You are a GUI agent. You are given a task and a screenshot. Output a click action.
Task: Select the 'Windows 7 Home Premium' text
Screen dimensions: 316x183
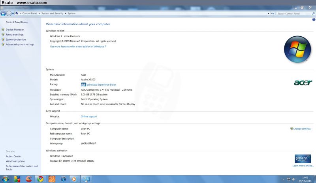tap(65, 36)
